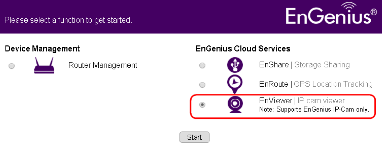Click the EnRoute location pin icon

(235, 84)
